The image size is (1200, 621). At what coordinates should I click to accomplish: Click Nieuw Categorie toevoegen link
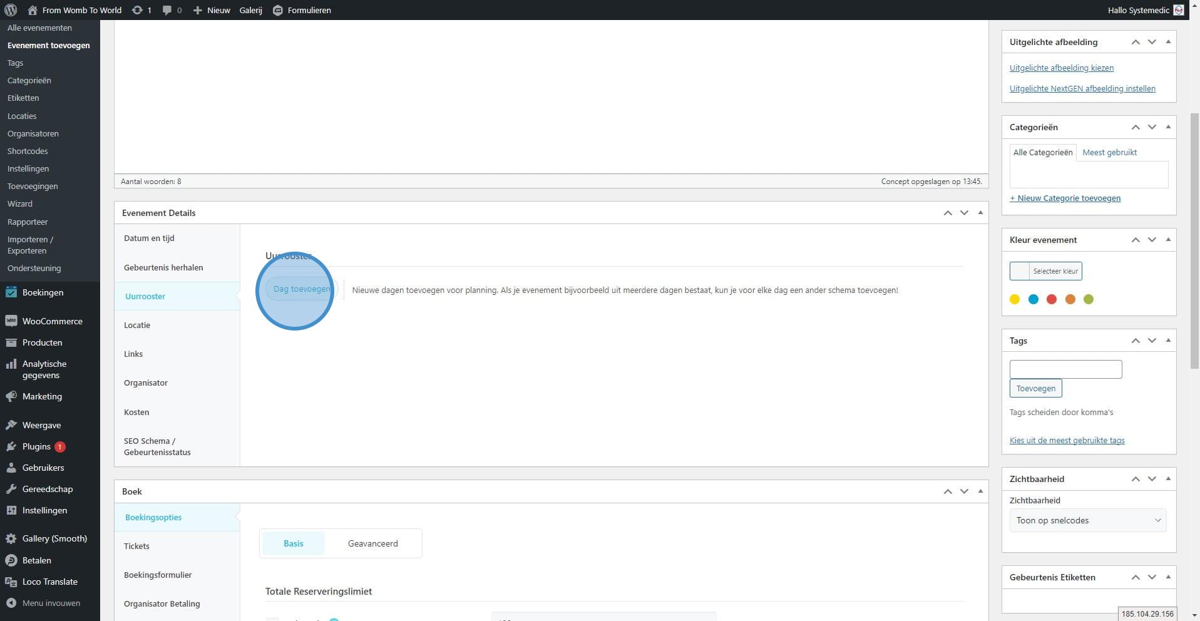(x=1065, y=198)
